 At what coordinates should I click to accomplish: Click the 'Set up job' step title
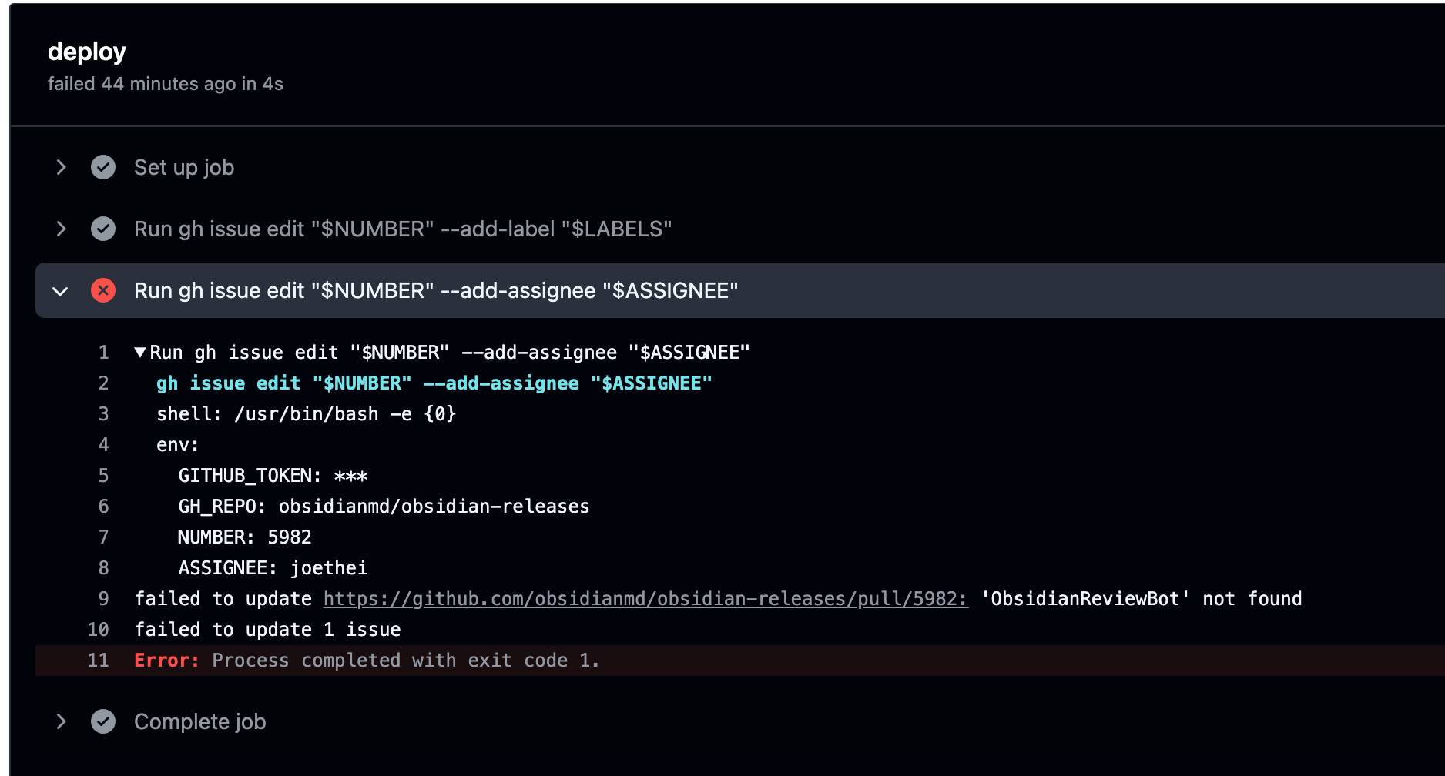184,167
